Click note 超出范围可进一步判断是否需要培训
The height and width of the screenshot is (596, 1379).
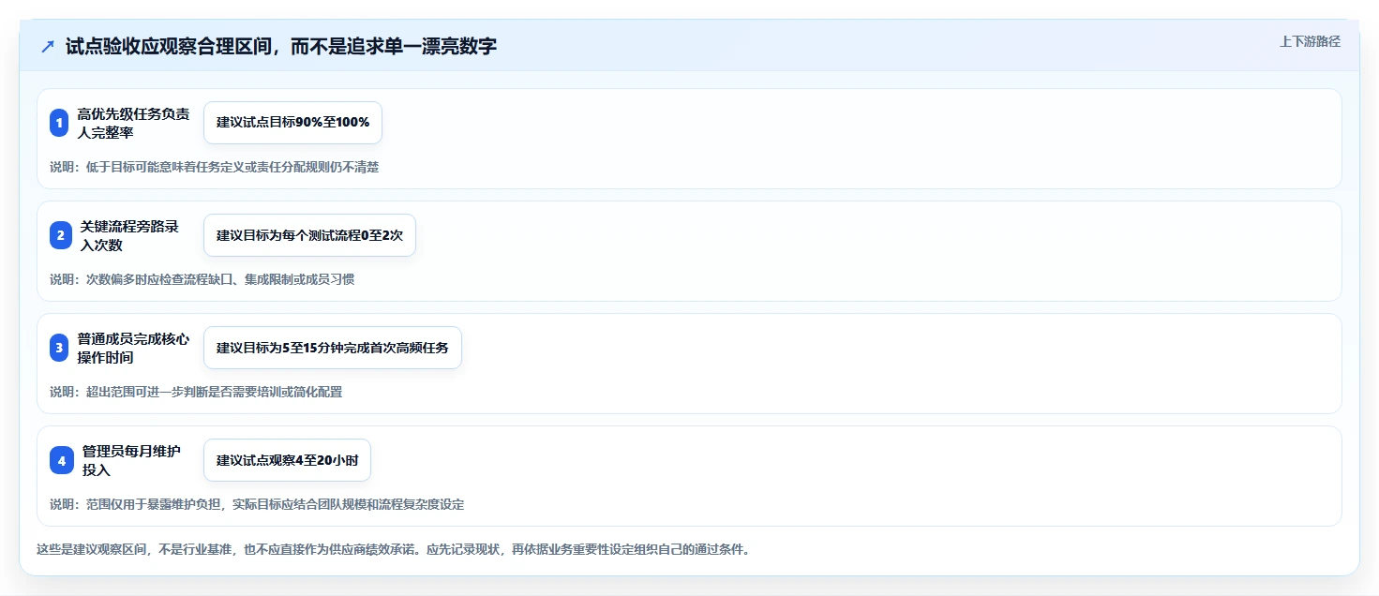point(196,392)
